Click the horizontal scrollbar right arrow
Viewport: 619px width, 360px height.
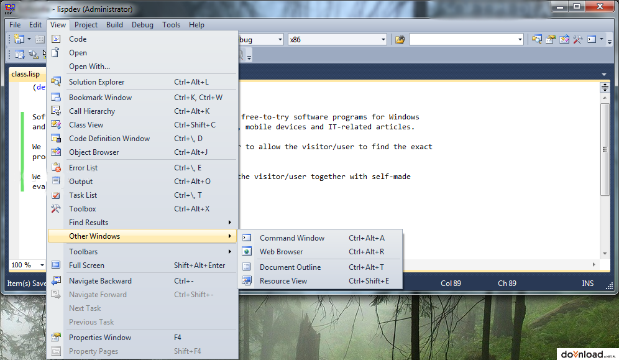(594, 264)
